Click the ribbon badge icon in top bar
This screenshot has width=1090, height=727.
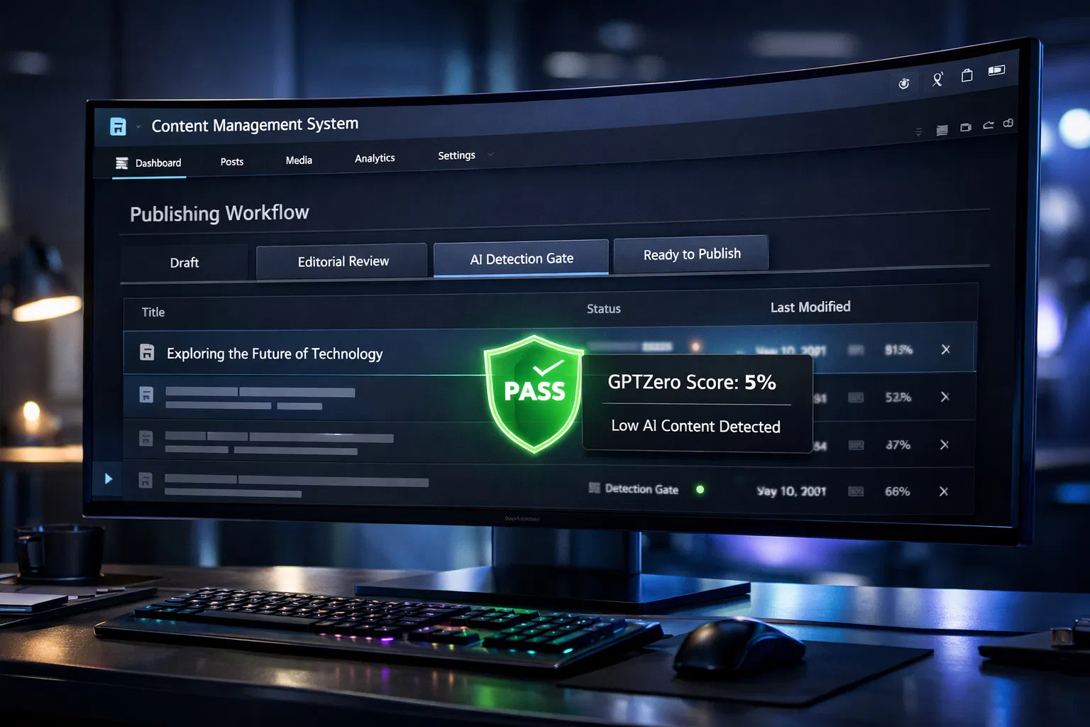(x=937, y=79)
